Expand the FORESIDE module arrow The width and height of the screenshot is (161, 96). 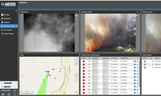click(16, 83)
